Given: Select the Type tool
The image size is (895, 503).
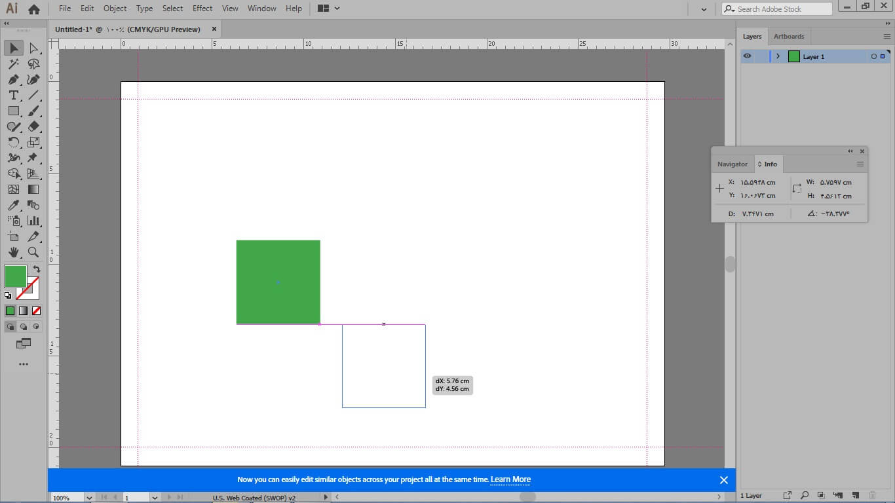Looking at the screenshot, I should point(13,95).
